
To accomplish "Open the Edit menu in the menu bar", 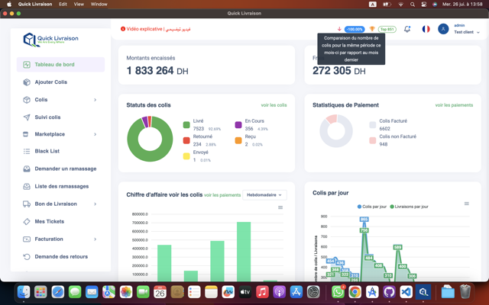I will [63, 4].
